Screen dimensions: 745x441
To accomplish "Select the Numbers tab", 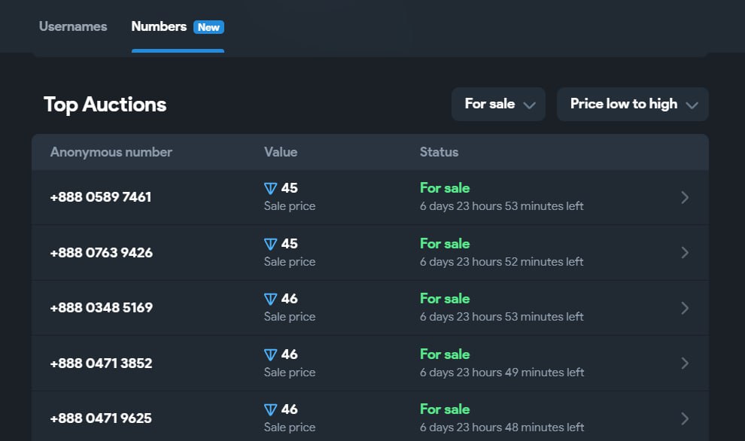I will pos(159,27).
